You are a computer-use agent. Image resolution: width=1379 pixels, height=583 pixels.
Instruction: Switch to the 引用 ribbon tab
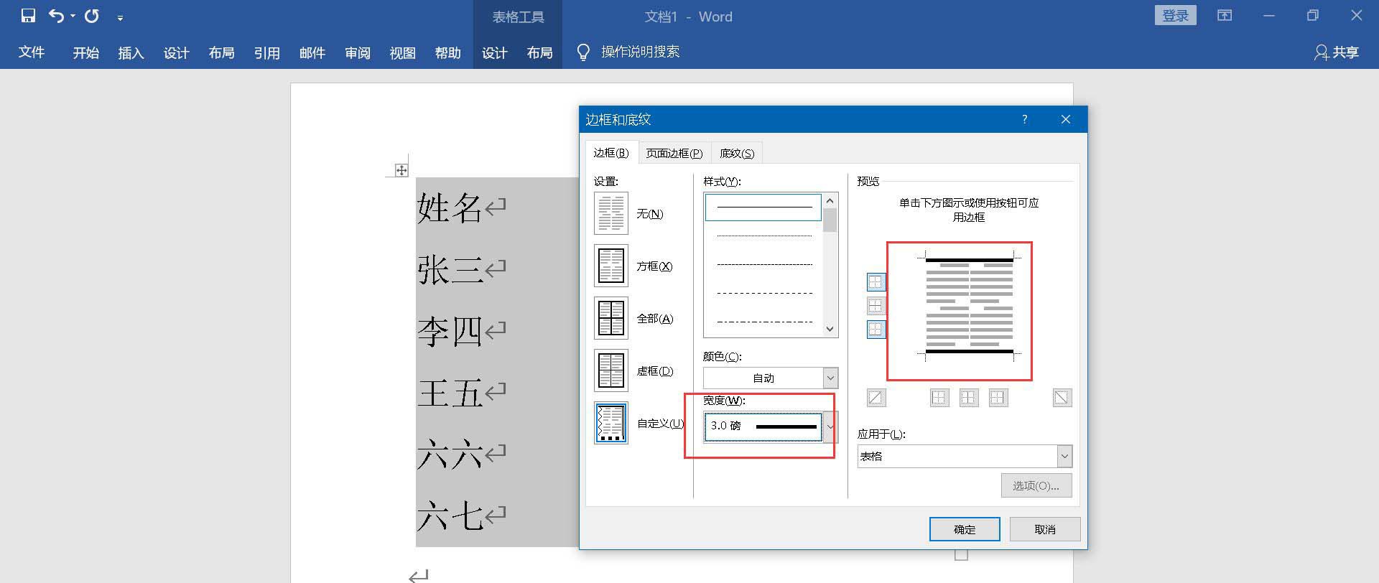[266, 52]
